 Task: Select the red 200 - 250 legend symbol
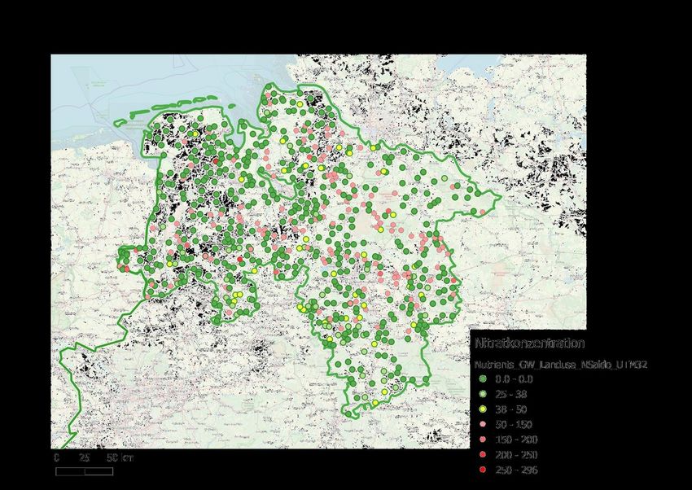[483, 455]
